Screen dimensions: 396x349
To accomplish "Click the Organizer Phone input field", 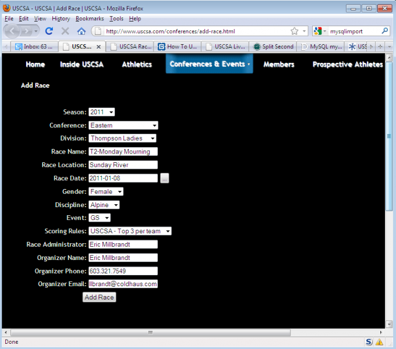I will point(123,271).
